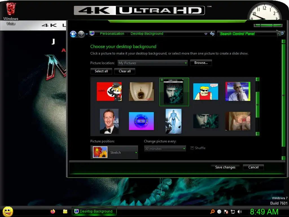Click the 8:49 AM taskbar clock

(264, 212)
